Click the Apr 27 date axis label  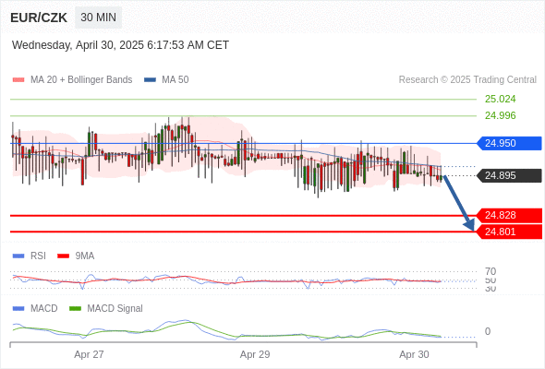pos(89,354)
